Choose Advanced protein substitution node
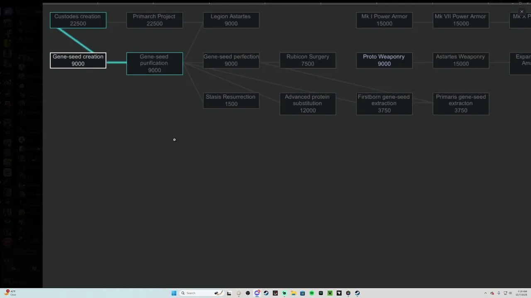The width and height of the screenshot is (531, 298). point(308,104)
